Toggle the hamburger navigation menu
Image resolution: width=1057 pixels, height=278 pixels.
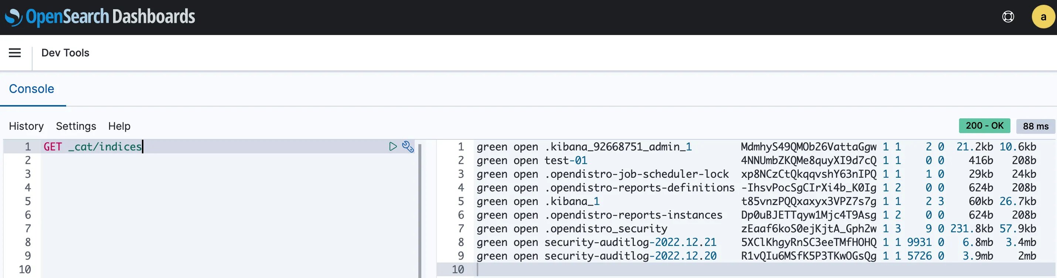tap(15, 53)
